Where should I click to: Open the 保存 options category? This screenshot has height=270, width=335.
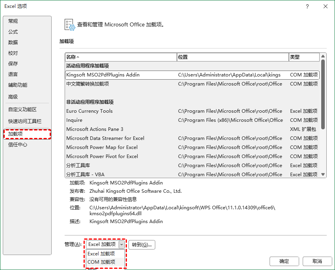point(27,63)
